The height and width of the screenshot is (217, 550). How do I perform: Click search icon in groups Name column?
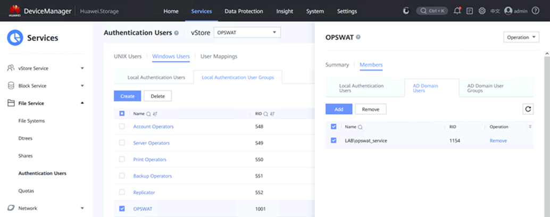click(x=148, y=114)
